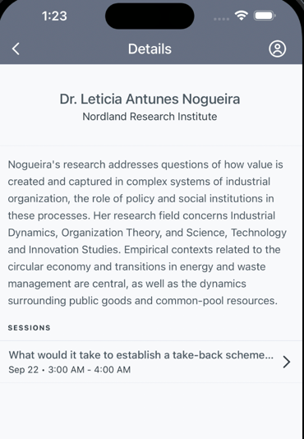Tap the Dynamic Island pill
The height and width of the screenshot is (439, 304).
tap(150, 16)
